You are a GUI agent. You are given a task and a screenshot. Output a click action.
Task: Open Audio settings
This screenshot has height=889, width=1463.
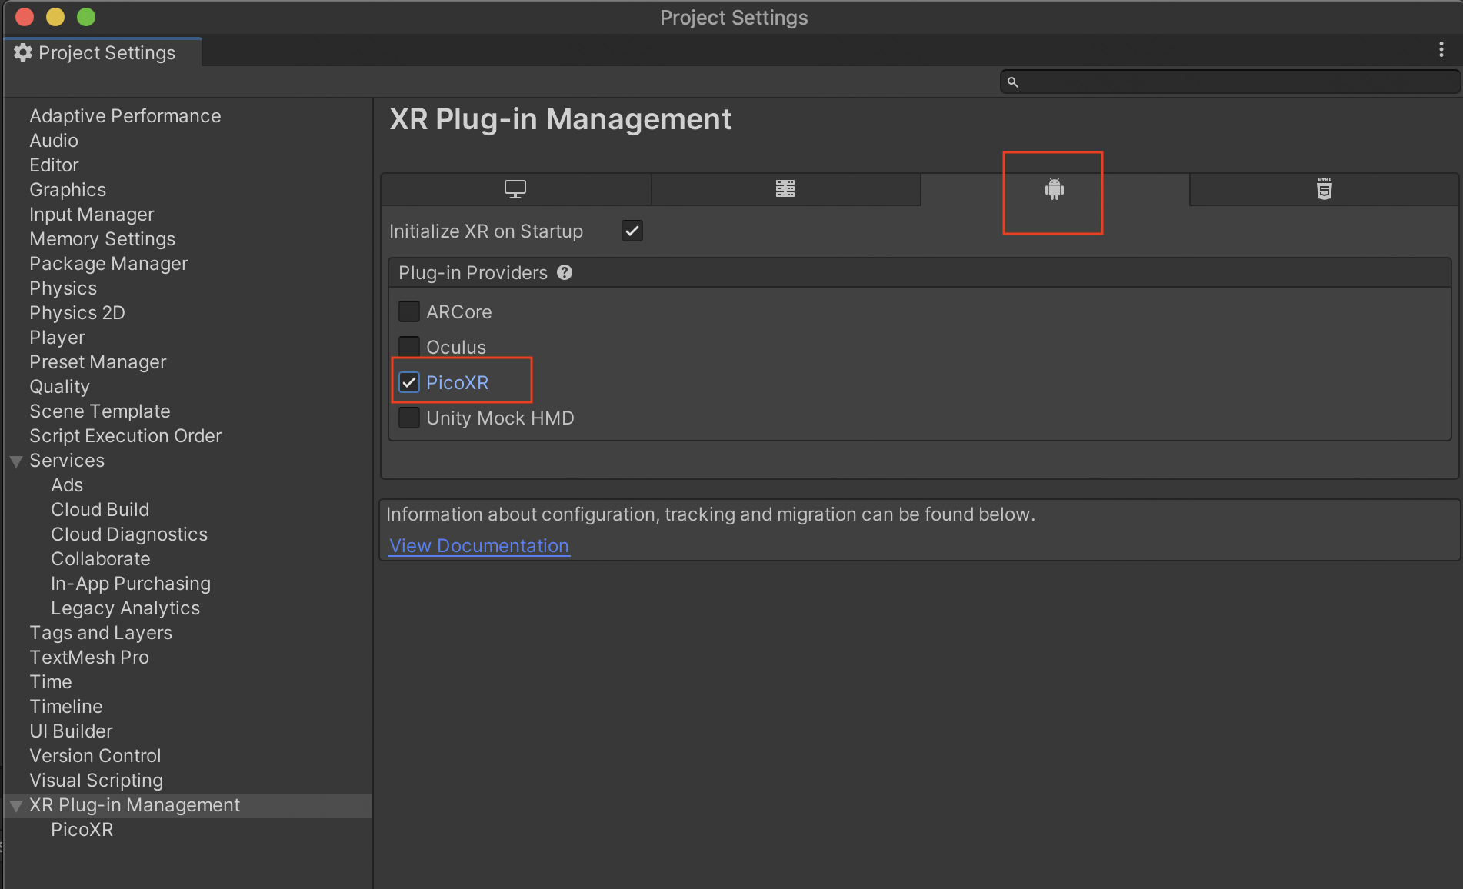tap(54, 141)
